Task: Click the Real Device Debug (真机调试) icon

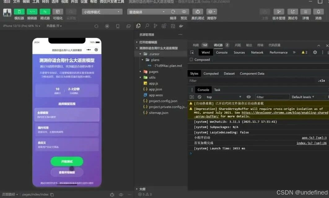Action: 198,12
